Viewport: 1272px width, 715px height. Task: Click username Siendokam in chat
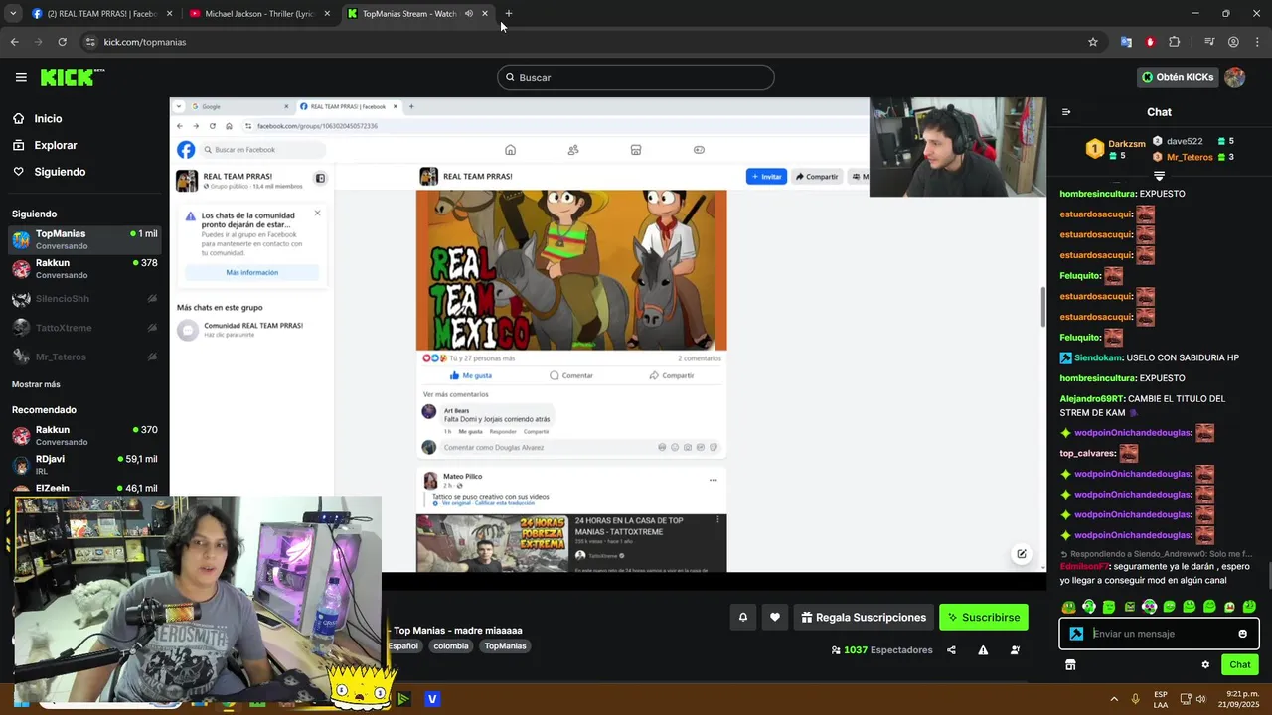tap(1097, 357)
